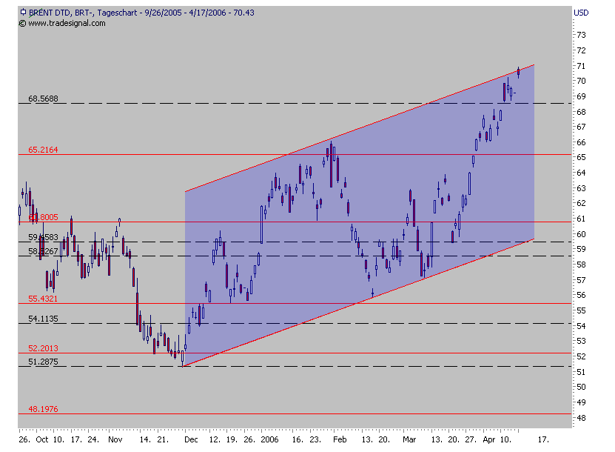Click the Apr label on the time axis
This screenshot has width=615, height=452.
point(489,439)
